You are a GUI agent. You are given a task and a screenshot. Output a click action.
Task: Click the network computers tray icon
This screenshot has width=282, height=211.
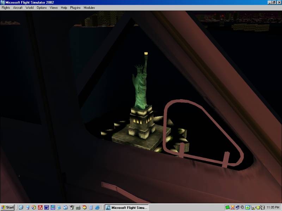coord(237,207)
